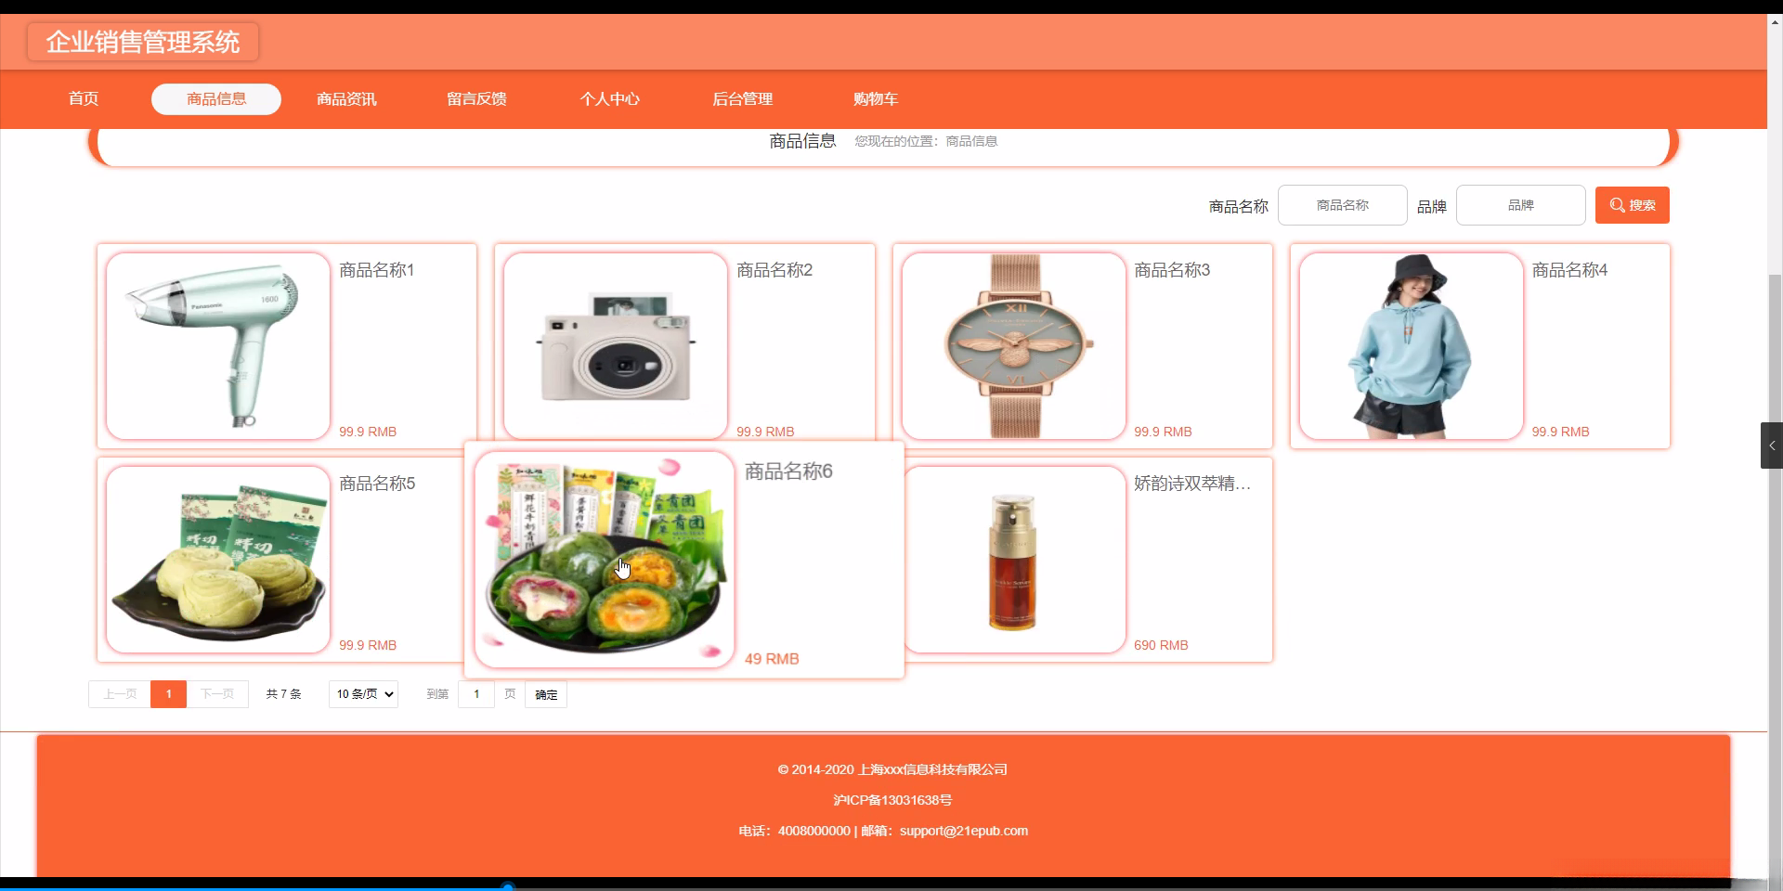The height and width of the screenshot is (891, 1783).
Task: Go to 下一页 next page
Action: coord(217,693)
